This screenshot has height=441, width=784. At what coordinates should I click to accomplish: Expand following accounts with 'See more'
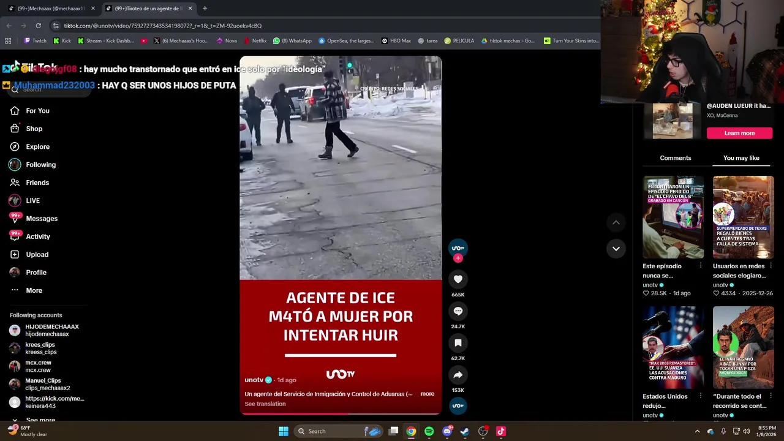coord(40,420)
